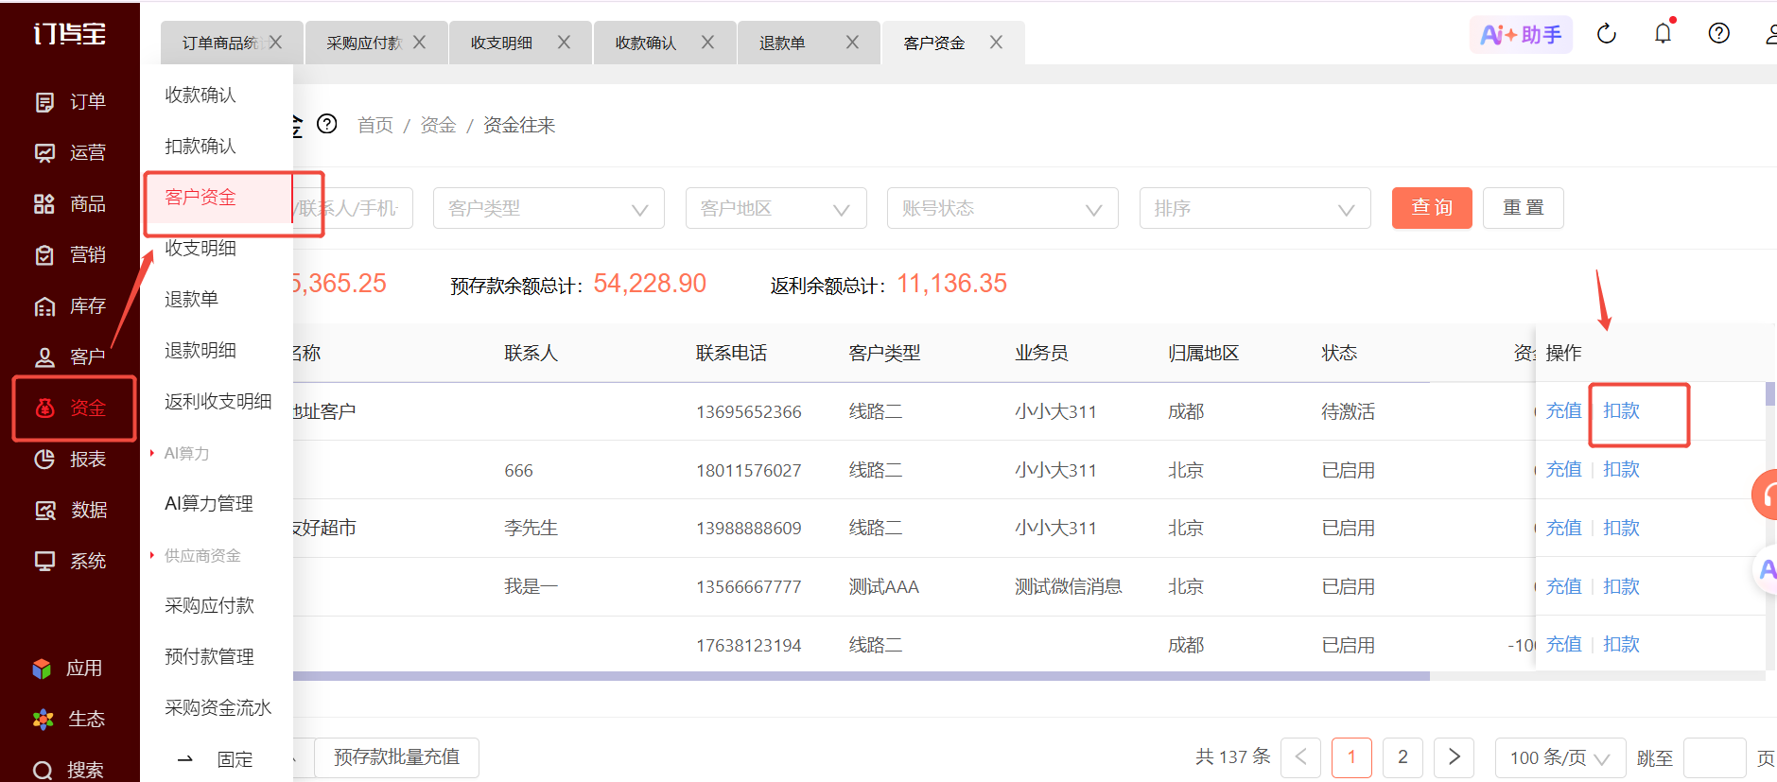Click the 跳至 page number input
This screenshot has width=1777, height=782.
[x=1715, y=757]
